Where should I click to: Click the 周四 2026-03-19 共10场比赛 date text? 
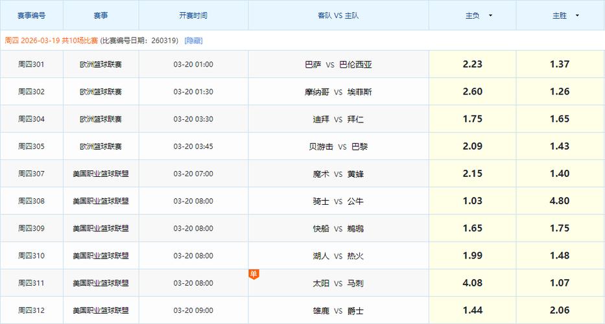tap(51, 40)
